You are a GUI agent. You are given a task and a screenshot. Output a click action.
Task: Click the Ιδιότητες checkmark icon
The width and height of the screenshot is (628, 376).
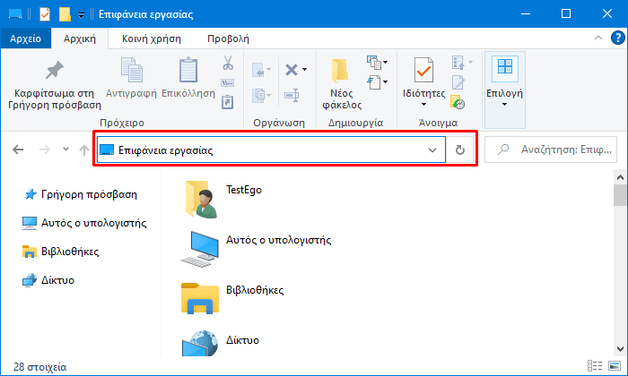click(x=423, y=71)
